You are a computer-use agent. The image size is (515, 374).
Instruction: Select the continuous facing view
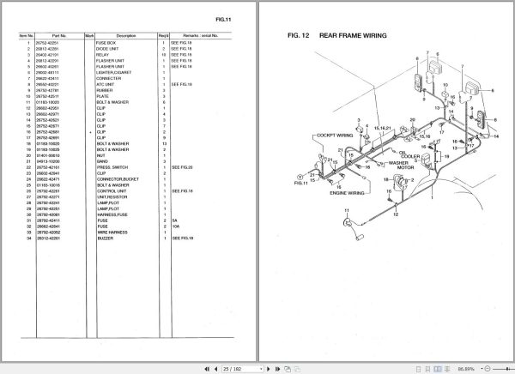[447, 369]
